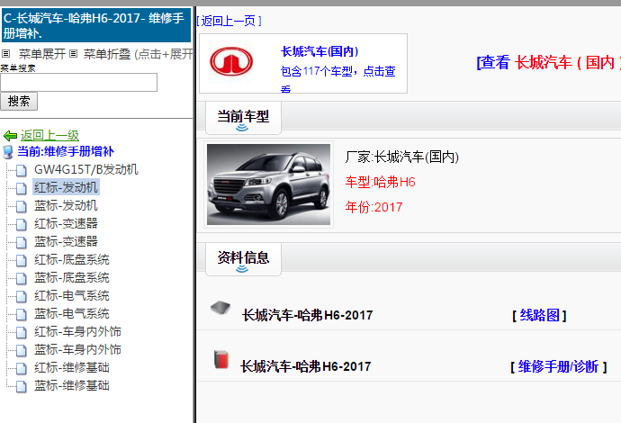This screenshot has width=621, height=423.
Task: Click document icon beside 红标-底盘系统
Action: point(22,260)
